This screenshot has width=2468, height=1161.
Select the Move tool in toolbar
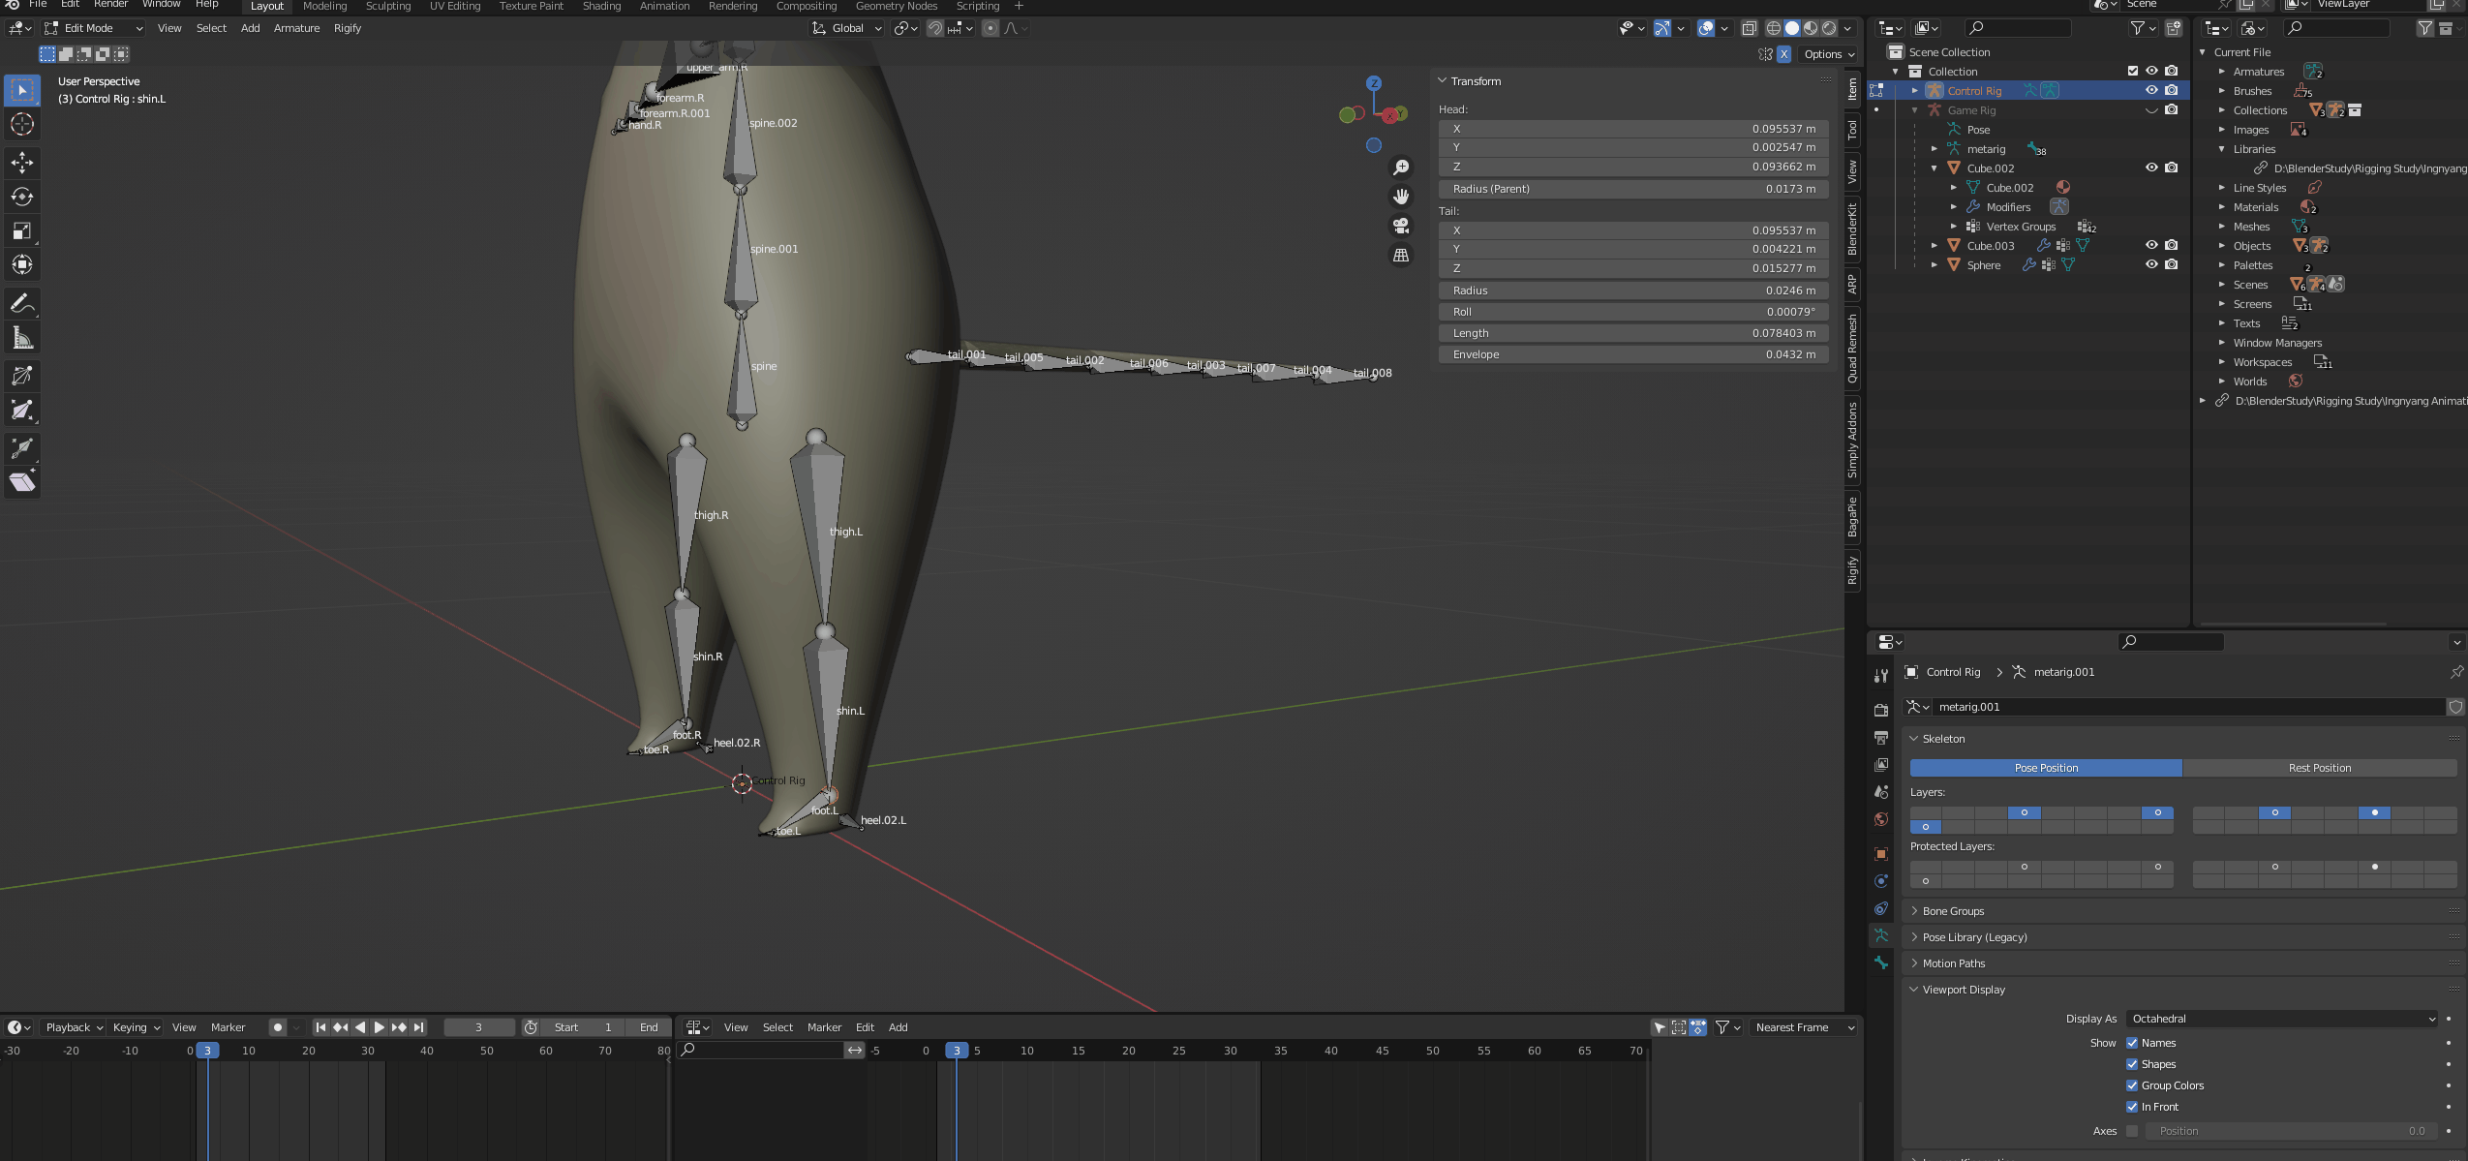[x=21, y=162]
